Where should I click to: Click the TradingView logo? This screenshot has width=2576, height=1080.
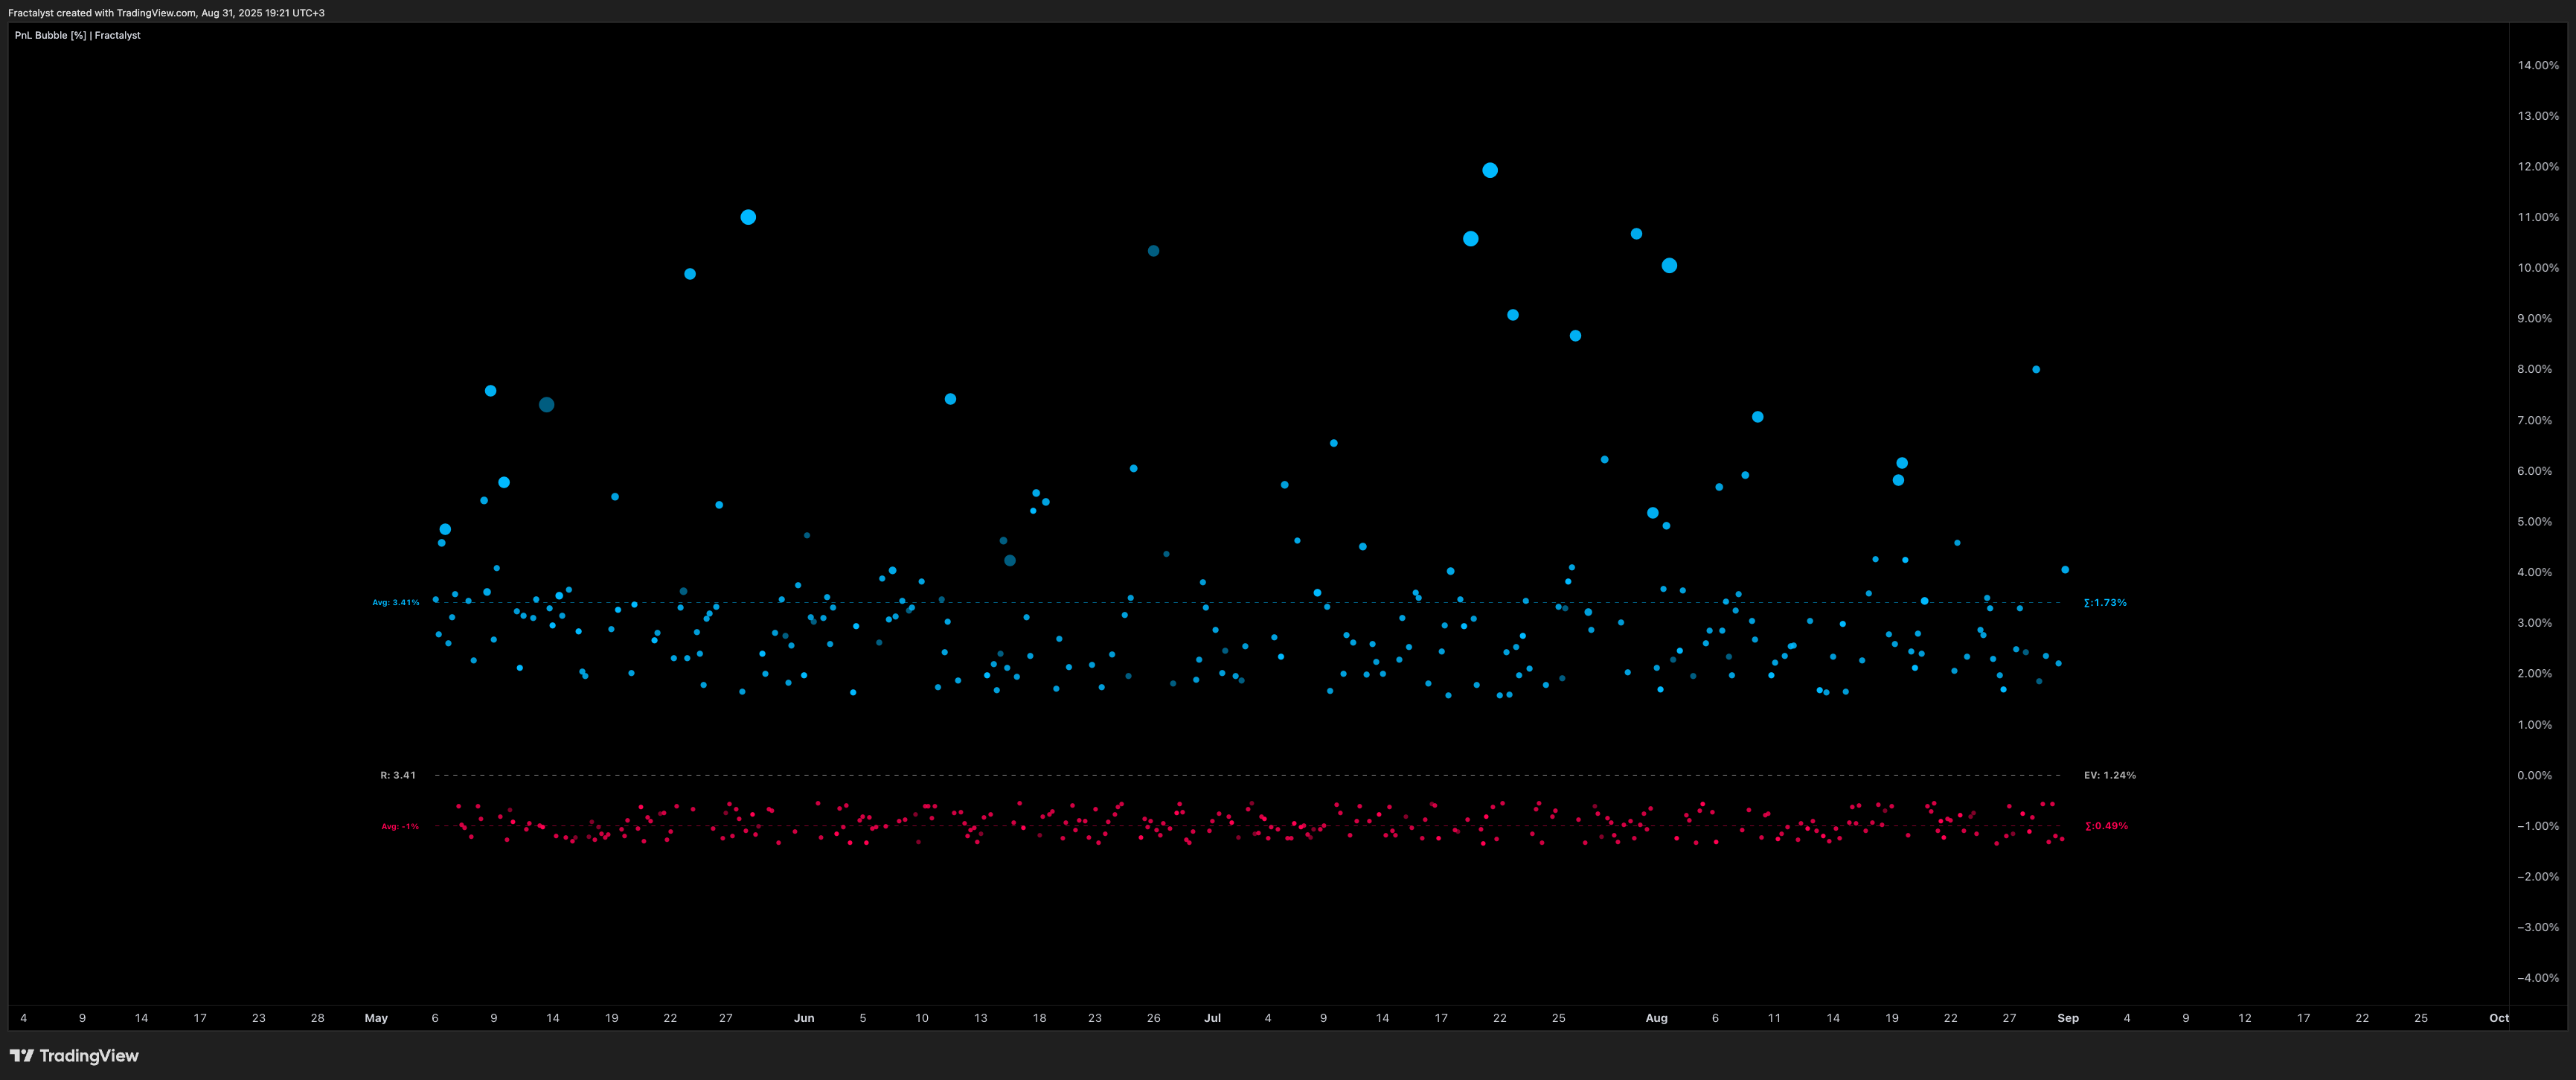coord(74,1055)
